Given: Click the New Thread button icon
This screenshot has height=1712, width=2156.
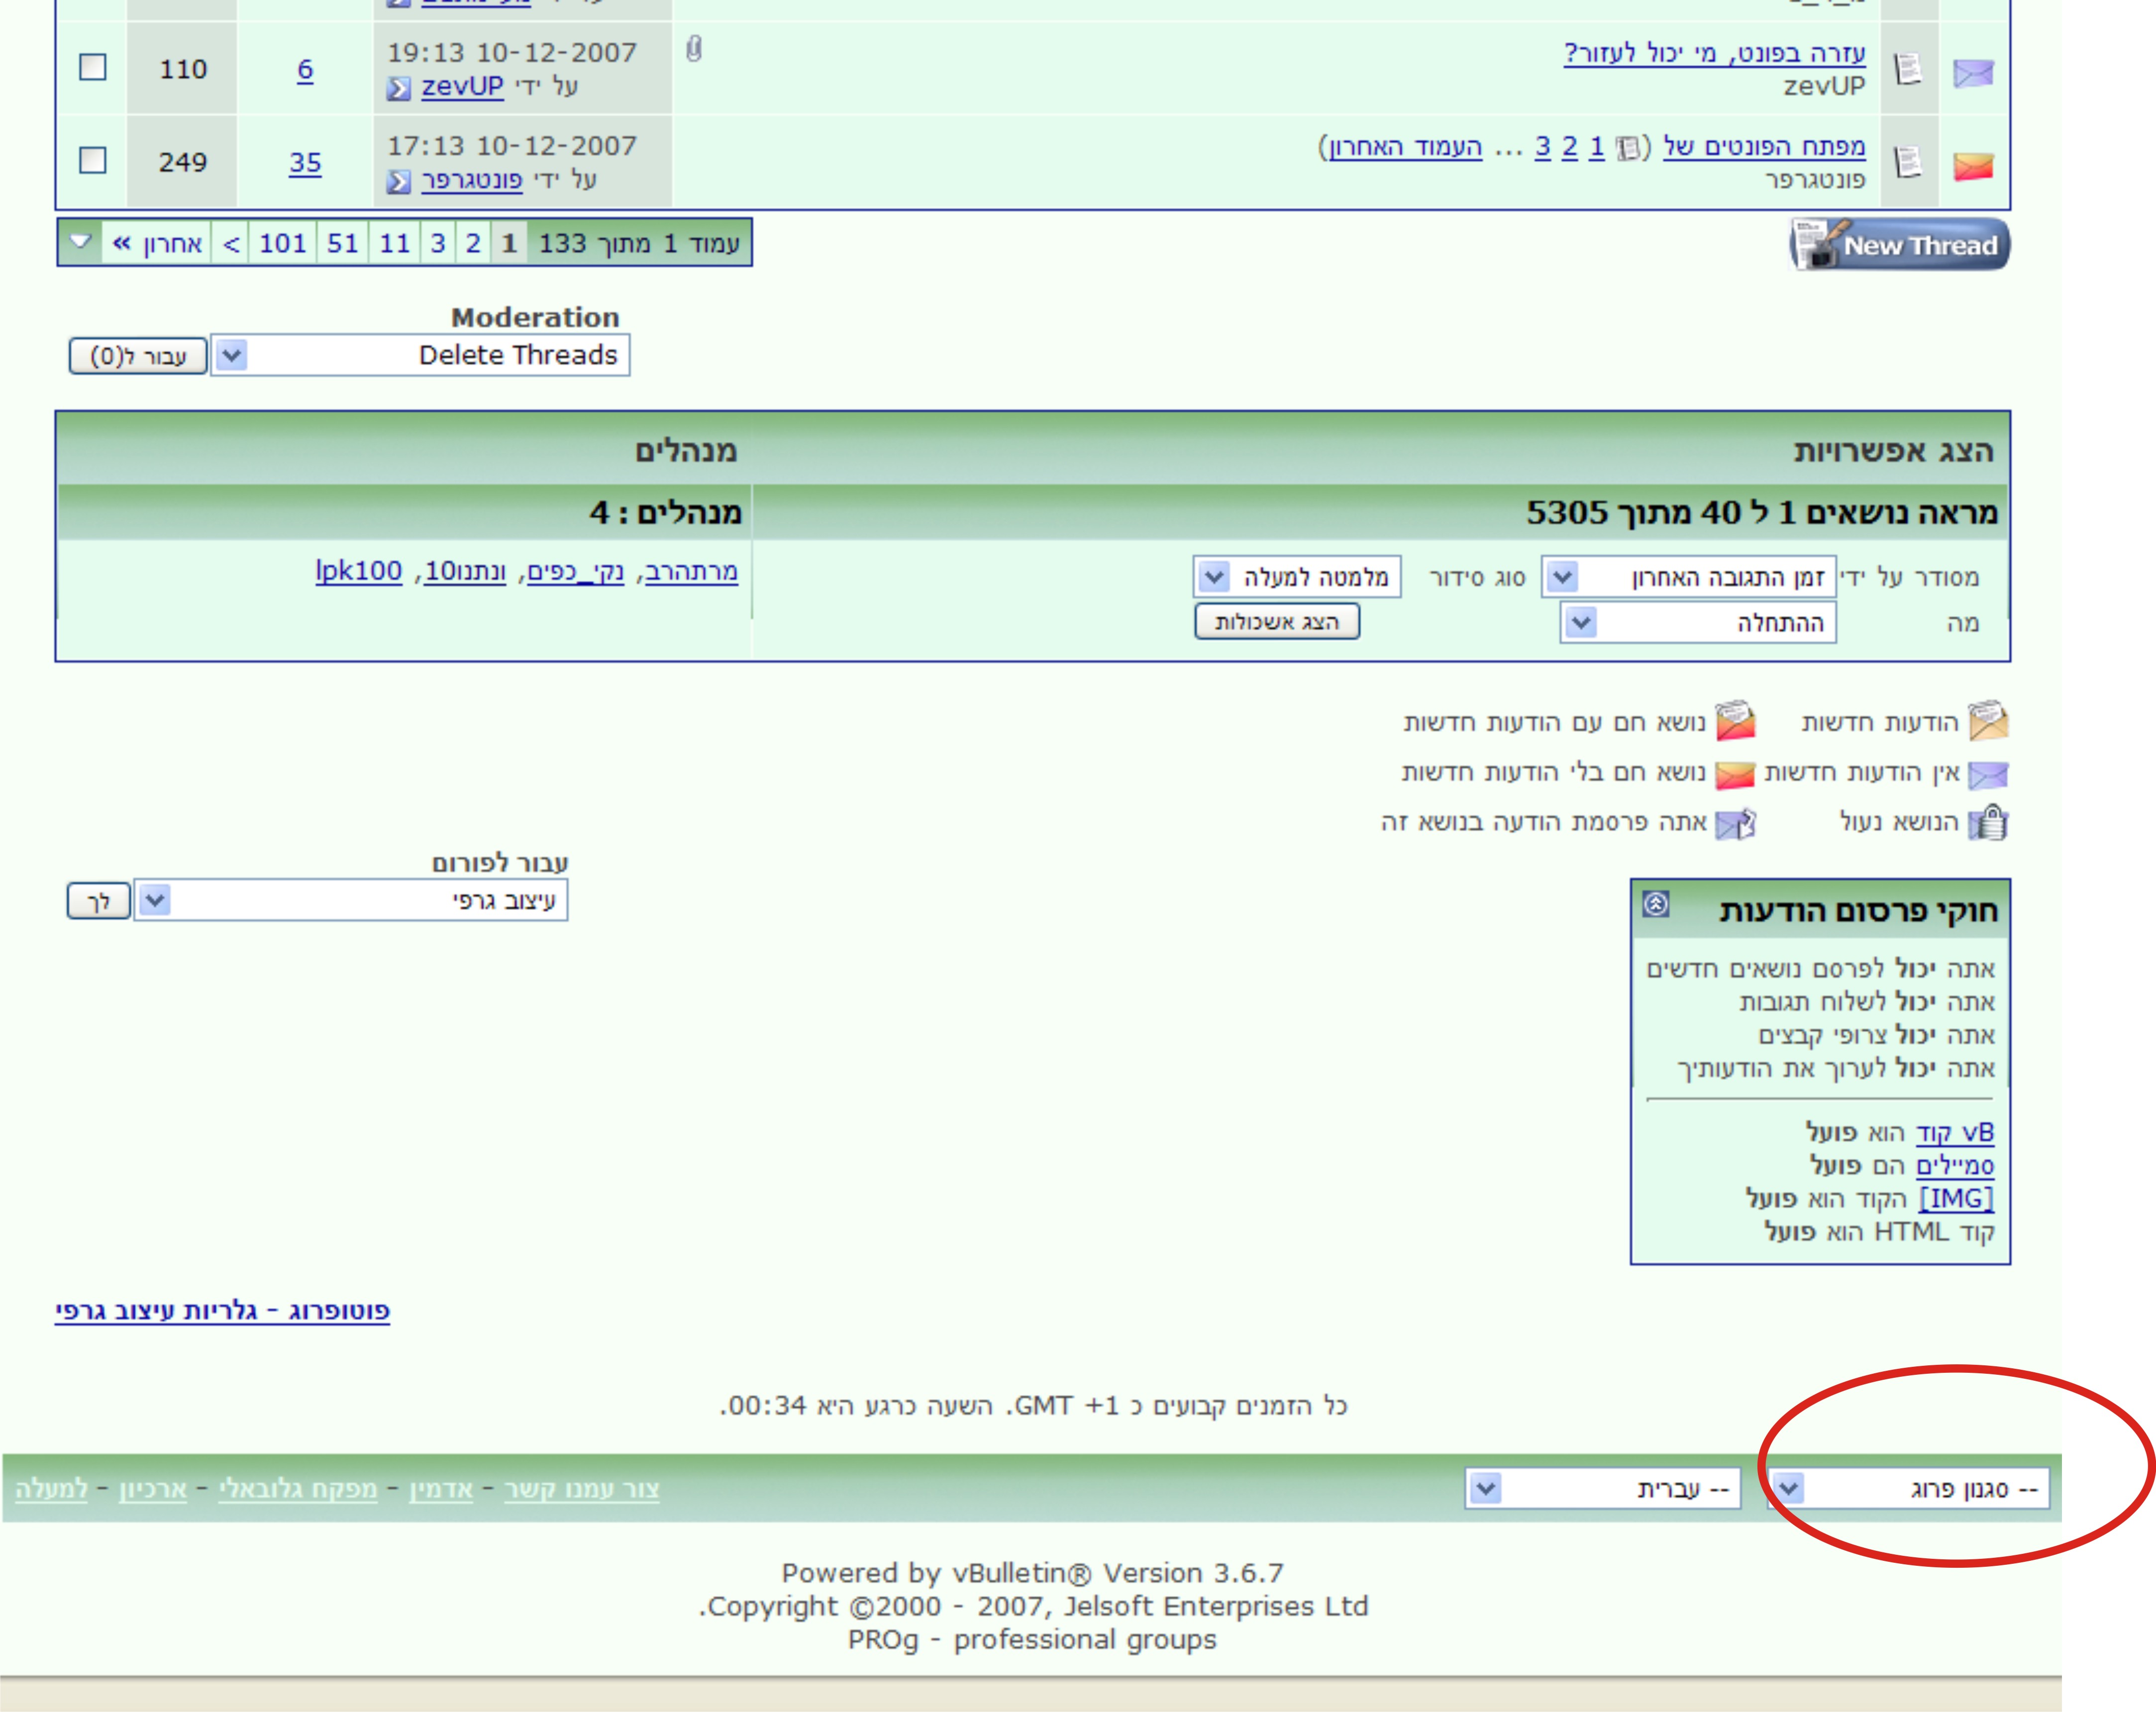Looking at the screenshot, I should coord(1899,244).
